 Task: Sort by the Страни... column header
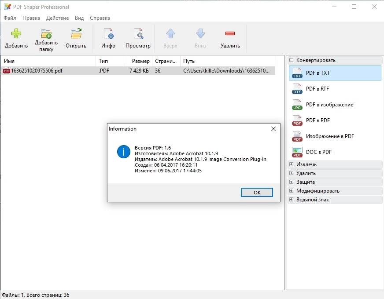pyautogui.click(x=166, y=61)
